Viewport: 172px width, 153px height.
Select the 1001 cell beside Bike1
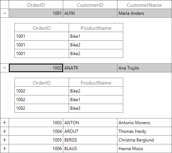42,36
